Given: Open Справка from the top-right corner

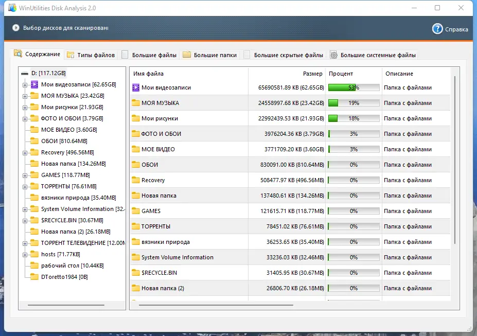Looking at the screenshot, I should (x=451, y=29).
